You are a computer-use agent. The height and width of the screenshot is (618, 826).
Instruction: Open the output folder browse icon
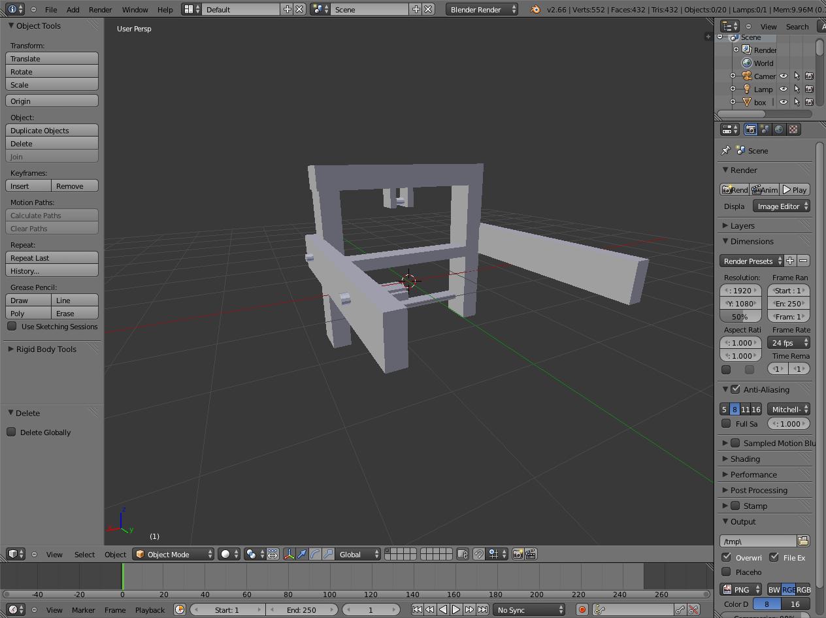click(x=803, y=541)
